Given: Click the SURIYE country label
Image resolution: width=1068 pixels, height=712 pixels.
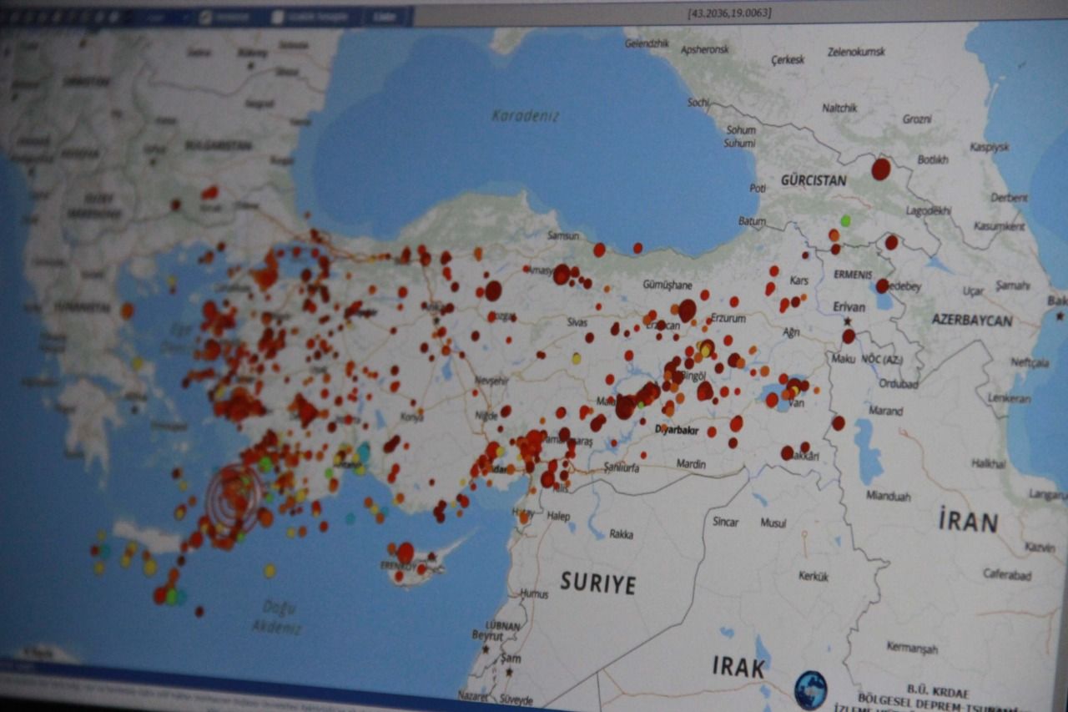Looking at the screenshot, I should (x=597, y=583).
